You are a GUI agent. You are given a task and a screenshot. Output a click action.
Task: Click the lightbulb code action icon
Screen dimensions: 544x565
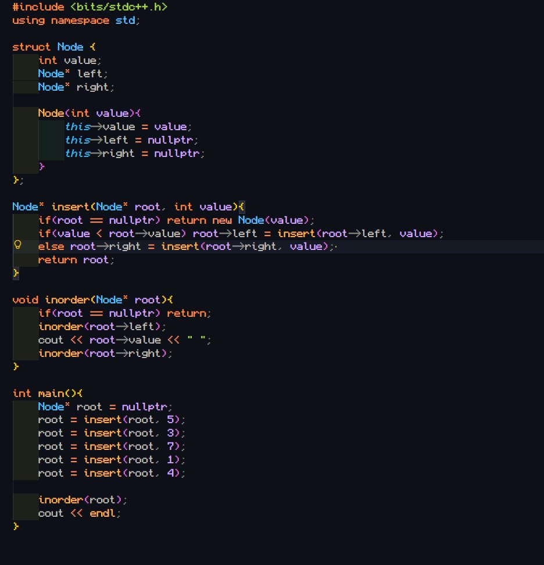pos(17,245)
